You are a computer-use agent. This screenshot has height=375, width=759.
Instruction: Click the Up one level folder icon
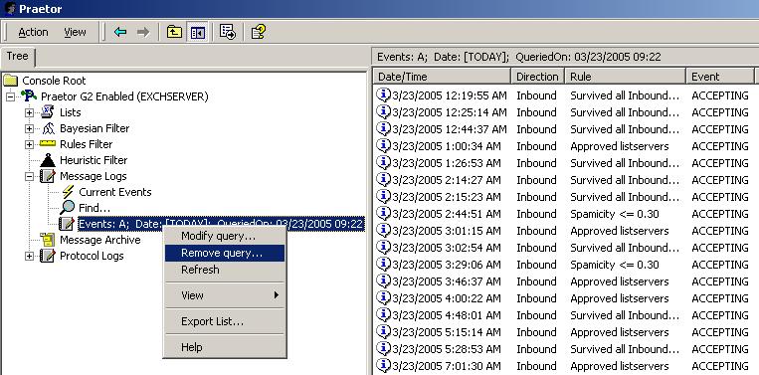[x=174, y=33]
